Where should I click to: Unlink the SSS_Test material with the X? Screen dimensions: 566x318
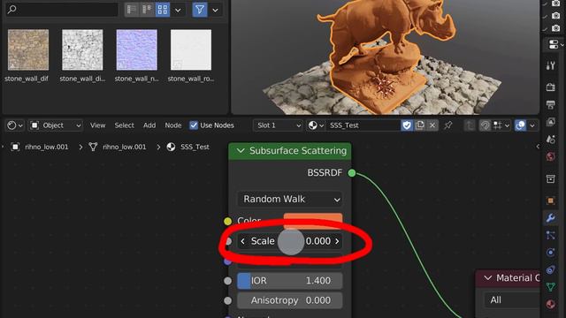432,125
